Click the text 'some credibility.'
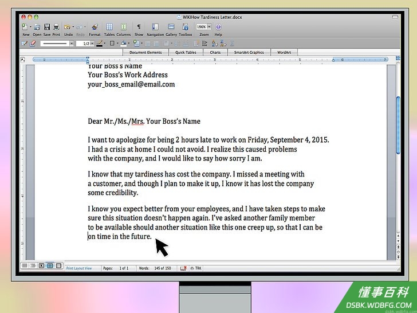This screenshot has width=417, height=313. [113, 193]
